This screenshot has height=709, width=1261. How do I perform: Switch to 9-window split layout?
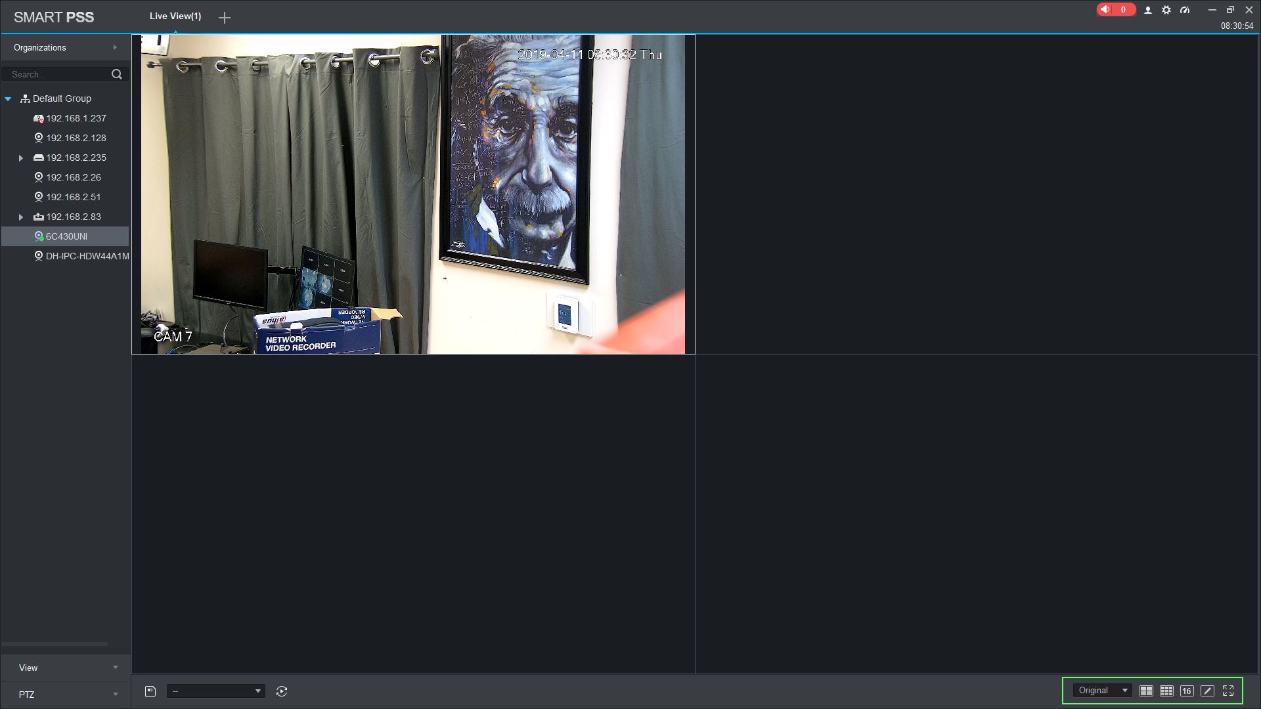(x=1166, y=691)
